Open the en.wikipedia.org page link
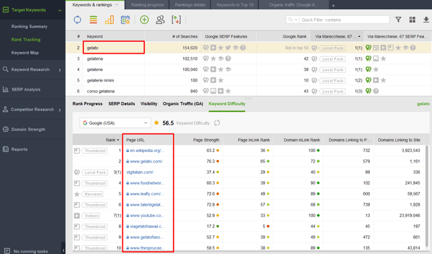This screenshot has height=254, width=432. tap(147, 151)
